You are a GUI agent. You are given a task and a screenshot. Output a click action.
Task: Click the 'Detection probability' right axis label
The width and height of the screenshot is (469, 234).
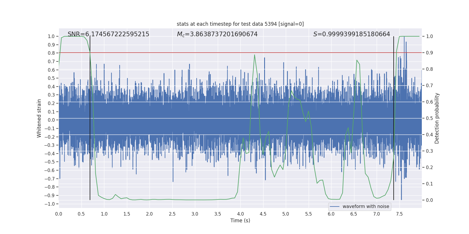coord(437,118)
